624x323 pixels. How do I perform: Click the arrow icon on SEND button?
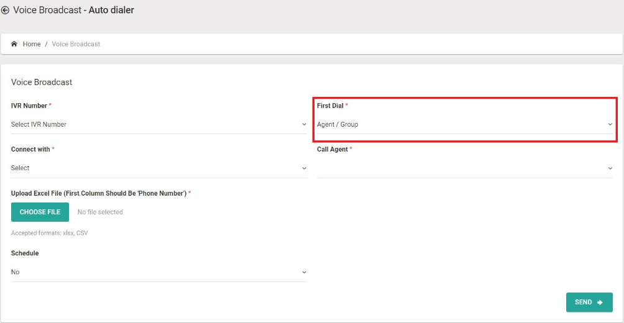(x=600, y=303)
